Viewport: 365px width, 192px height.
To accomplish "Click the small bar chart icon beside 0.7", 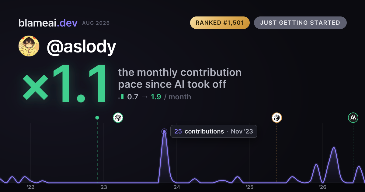I will pyautogui.click(x=121, y=97).
